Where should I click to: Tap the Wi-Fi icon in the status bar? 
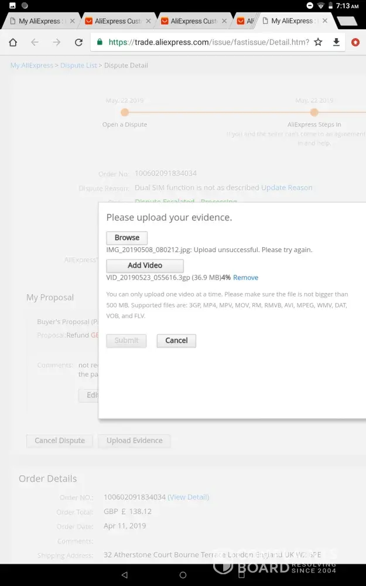pyautogui.click(x=321, y=6)
